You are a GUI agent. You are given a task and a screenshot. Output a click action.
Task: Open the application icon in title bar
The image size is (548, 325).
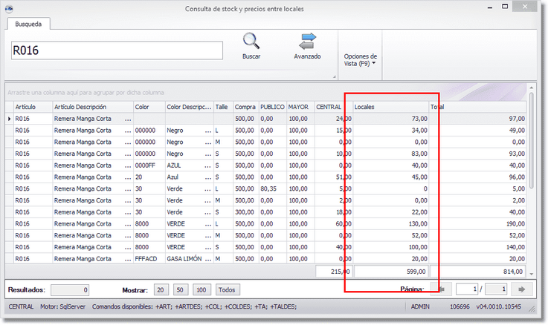9,9
